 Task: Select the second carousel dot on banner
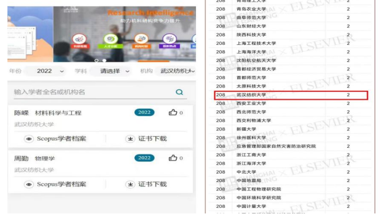click(x=104, y=60)
